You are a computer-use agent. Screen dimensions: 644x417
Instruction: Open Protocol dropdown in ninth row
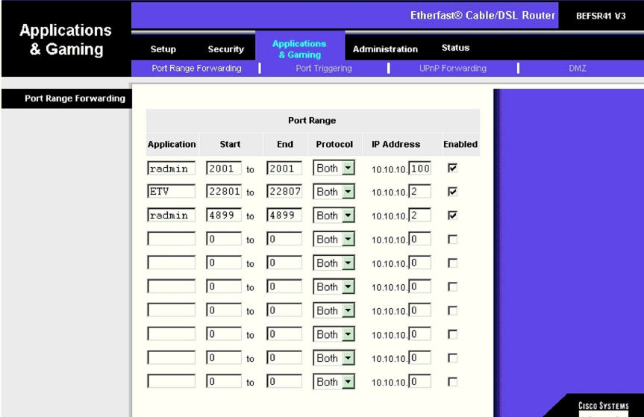(334, 359)
